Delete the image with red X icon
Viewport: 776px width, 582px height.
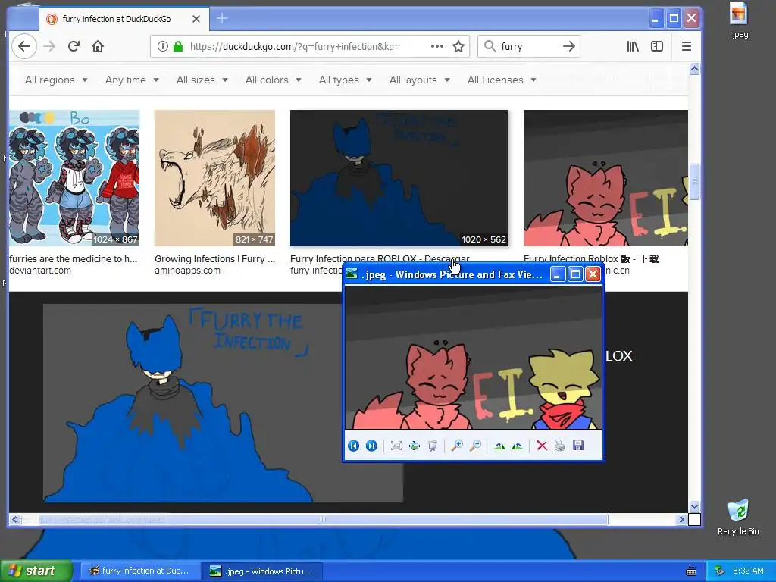[542, 446]
